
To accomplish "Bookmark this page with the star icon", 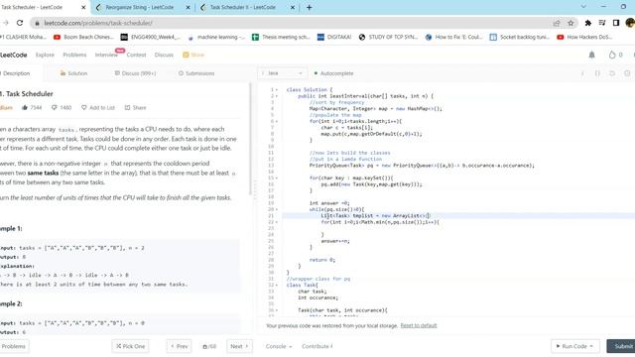I will [x=571, y=23].
